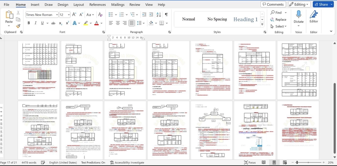The width and height of the screenshot is (337, 166).
Task: Toggle show paragraph marks pilcrow
Action: [166, 15]
